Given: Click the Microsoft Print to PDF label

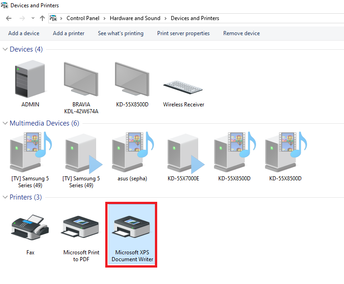Looking at the screenshot, I should [x=82, y=256].
